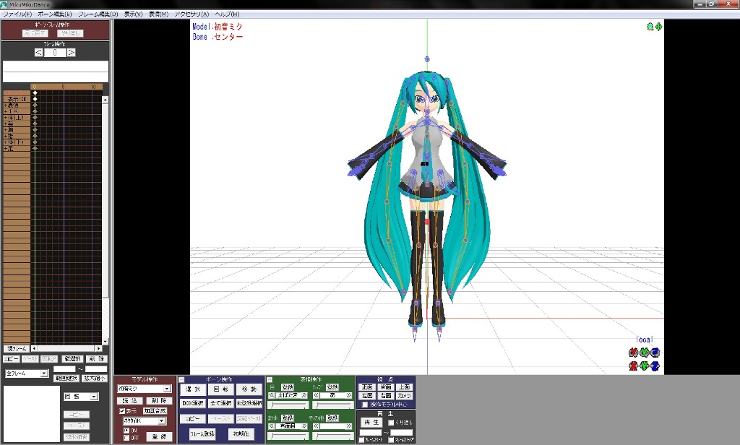Click previous lip morph « arrow
The height and width of the screenshot is (445, 740).
pyautogui.click(x=317, y=395)
